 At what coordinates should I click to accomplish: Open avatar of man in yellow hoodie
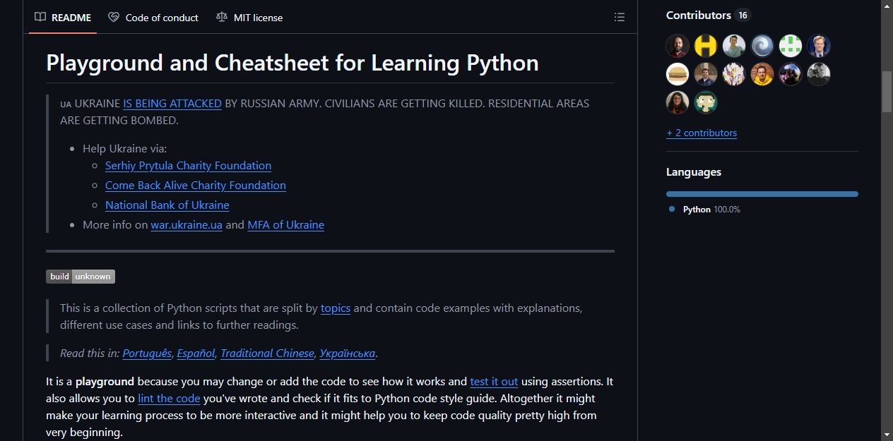pyautogui.click(x=762, y=74)
